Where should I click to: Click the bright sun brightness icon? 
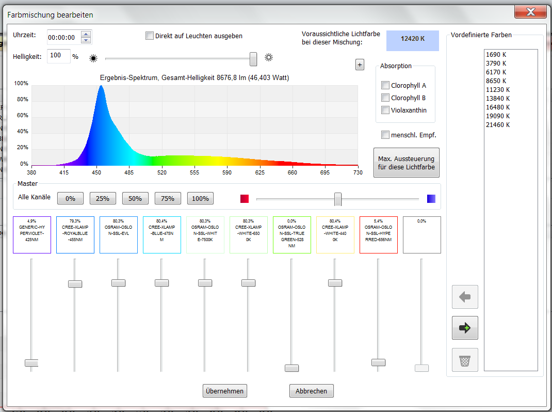268,57
